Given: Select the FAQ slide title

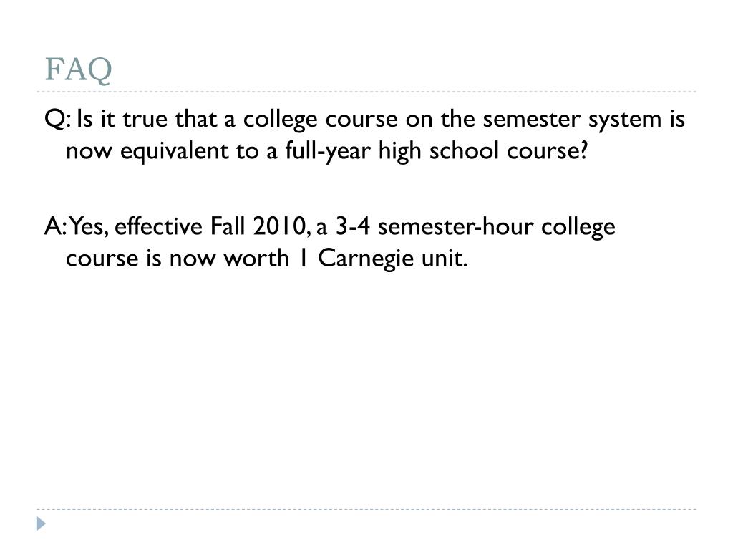Looking at the screenshot, I should point(79,69).
